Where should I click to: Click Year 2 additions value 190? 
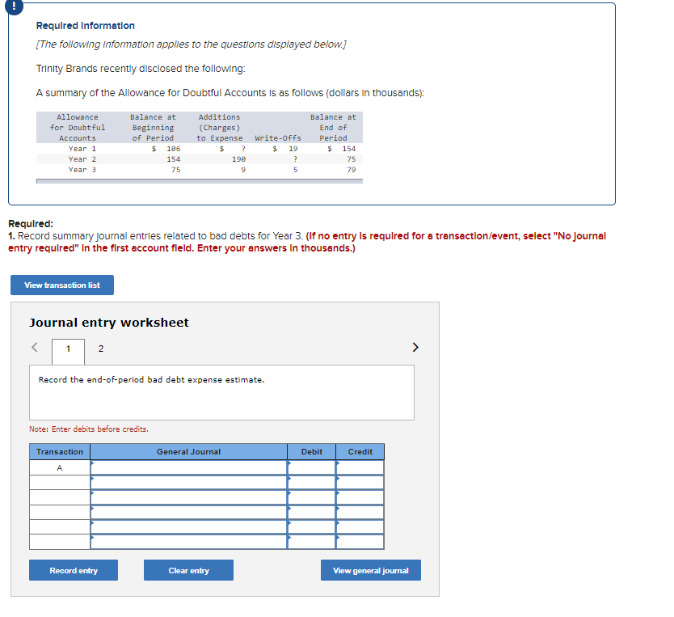coord(238,159)
